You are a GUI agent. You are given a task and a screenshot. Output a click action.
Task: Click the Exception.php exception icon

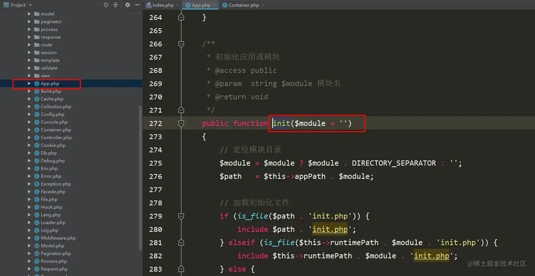click(37, 184)
